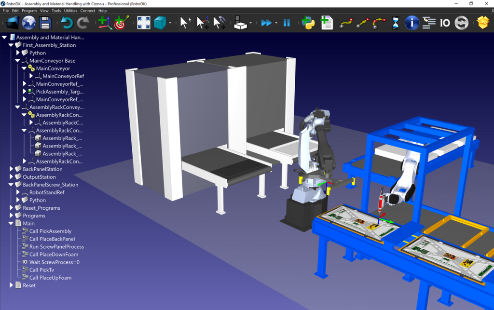This screenshot has width=494, height=310.
Task: Open the IO instruction tool
Action: tap(444, 22)
